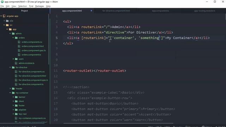
Task: Click the orders.component.ts file icon
Action: pos(19,55)
